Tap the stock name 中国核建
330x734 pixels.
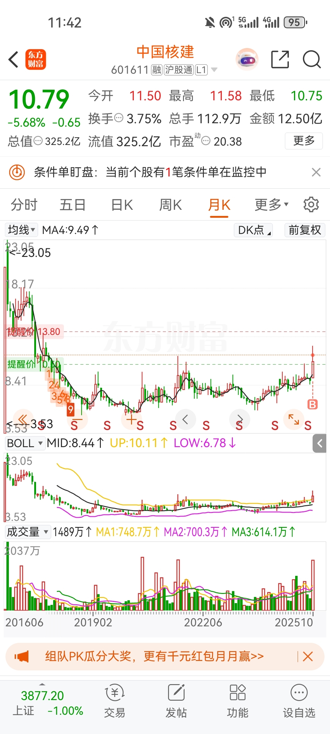click(165, 52)
